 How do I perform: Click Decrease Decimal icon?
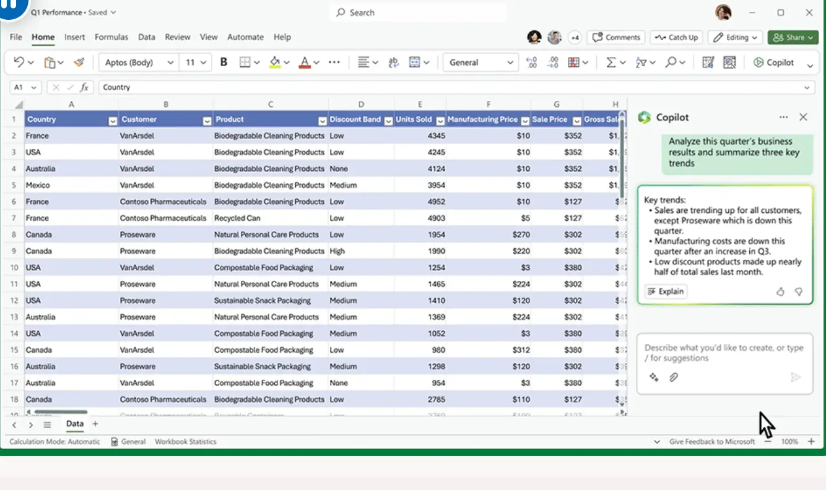553,62
